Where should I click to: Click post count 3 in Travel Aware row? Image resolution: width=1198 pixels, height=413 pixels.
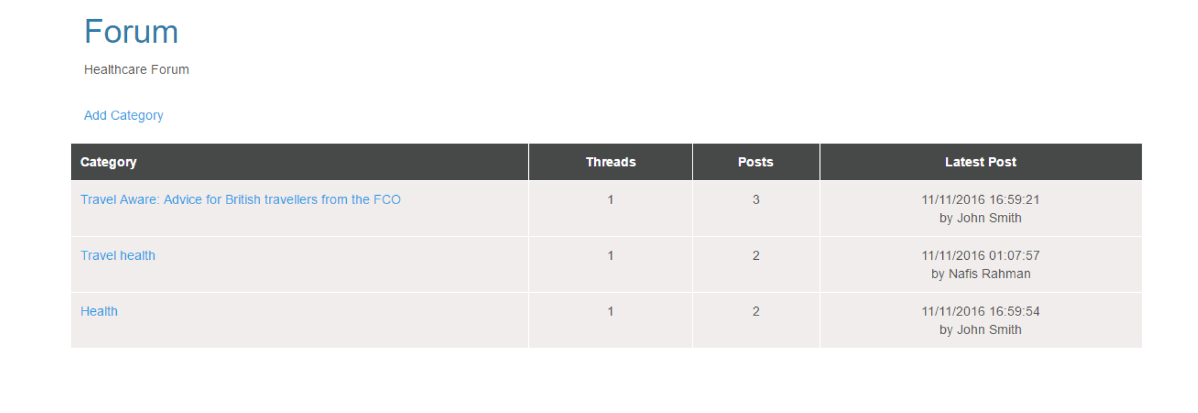[x=756, y=200]
